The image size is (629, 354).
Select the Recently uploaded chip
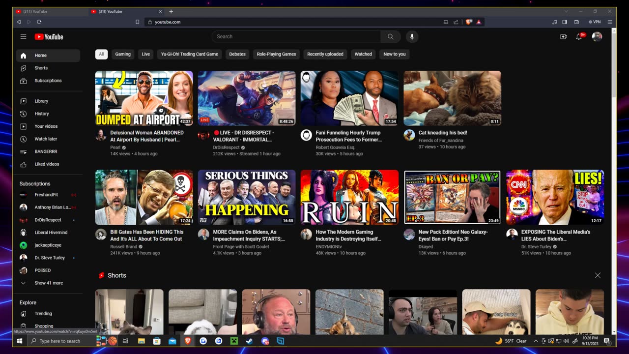(325, 54)
